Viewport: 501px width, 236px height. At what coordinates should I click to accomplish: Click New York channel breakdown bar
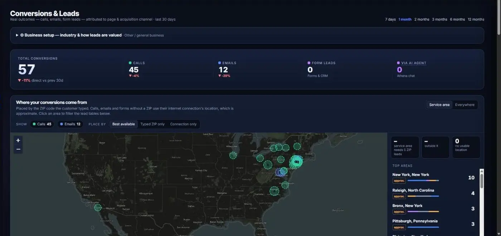(x=423, y=181)
